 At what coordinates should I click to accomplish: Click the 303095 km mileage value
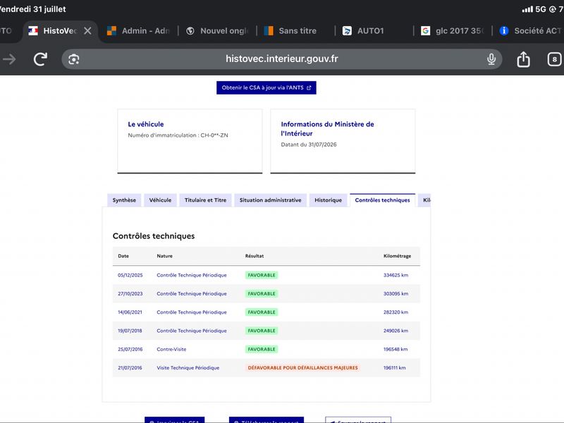[x=396, y=293]
